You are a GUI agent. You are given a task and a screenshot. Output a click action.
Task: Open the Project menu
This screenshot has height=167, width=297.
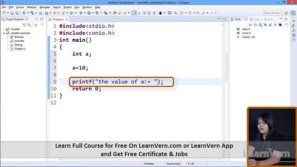pos(67,7)
